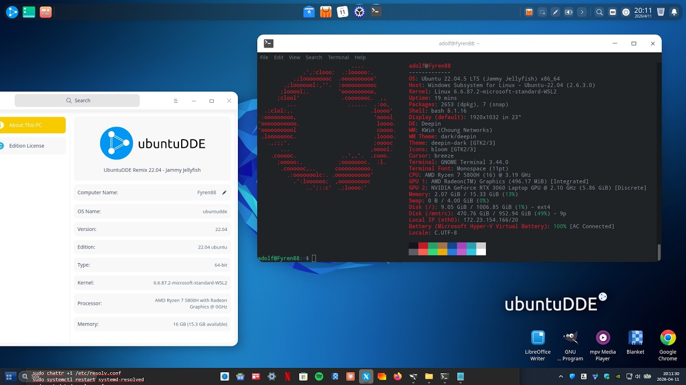Open the trash icon in the top panel
Viewport: 686px width, 385px height.
pos(661,12)
